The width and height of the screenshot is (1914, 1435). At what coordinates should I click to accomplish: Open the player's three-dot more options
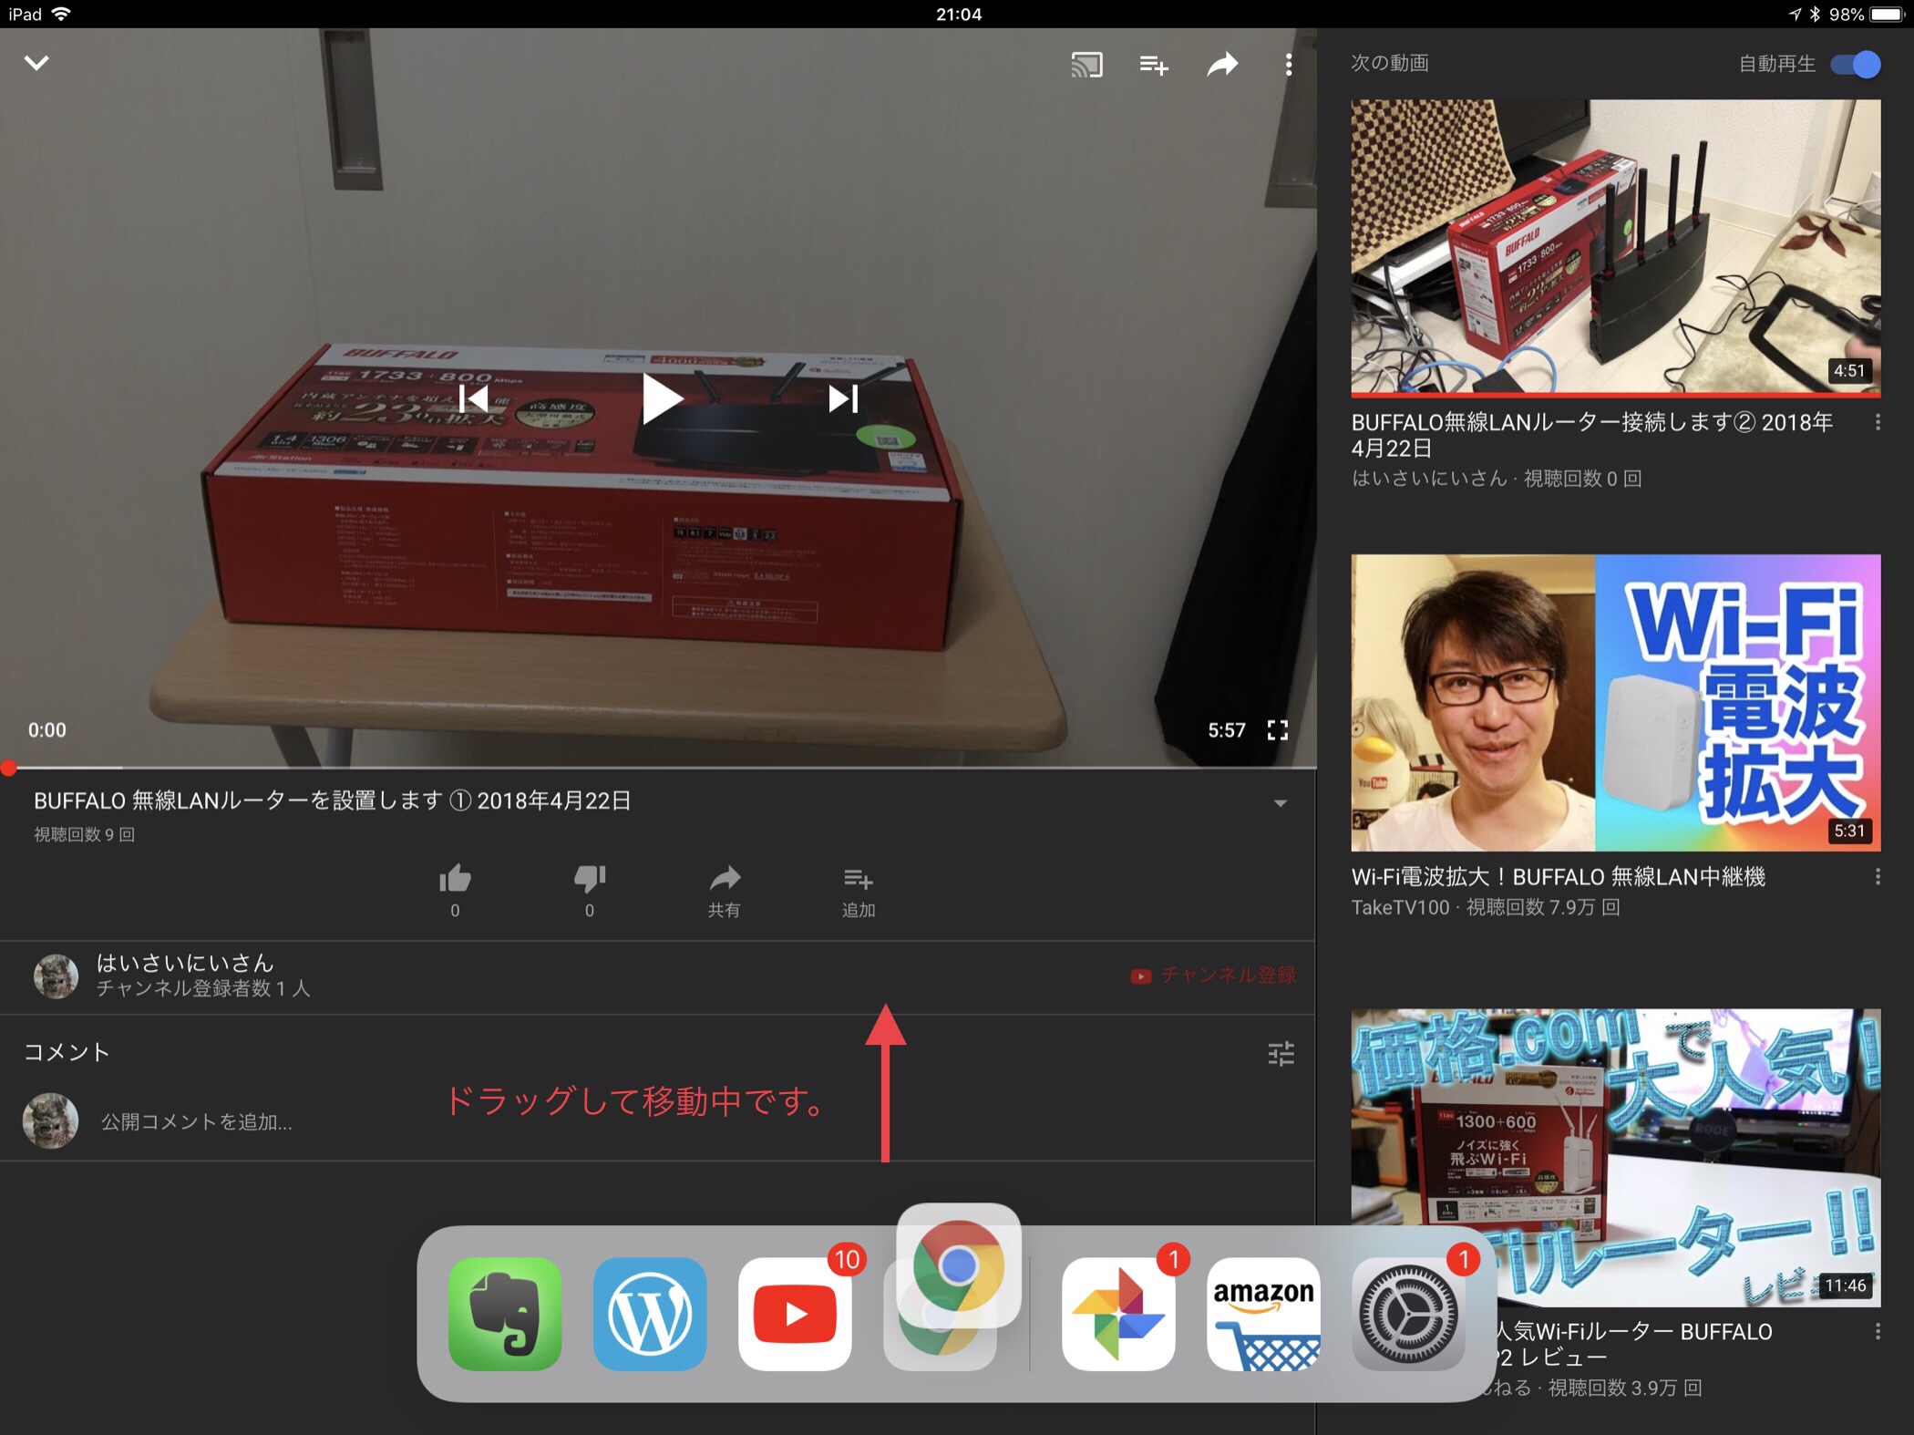click(x=1288, y=65)
